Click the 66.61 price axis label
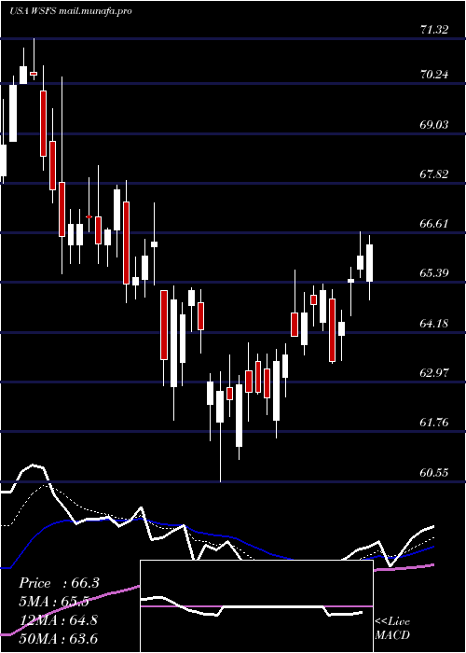Image resolution: width=466 pixels, height=653 pixels. (434, 224)
